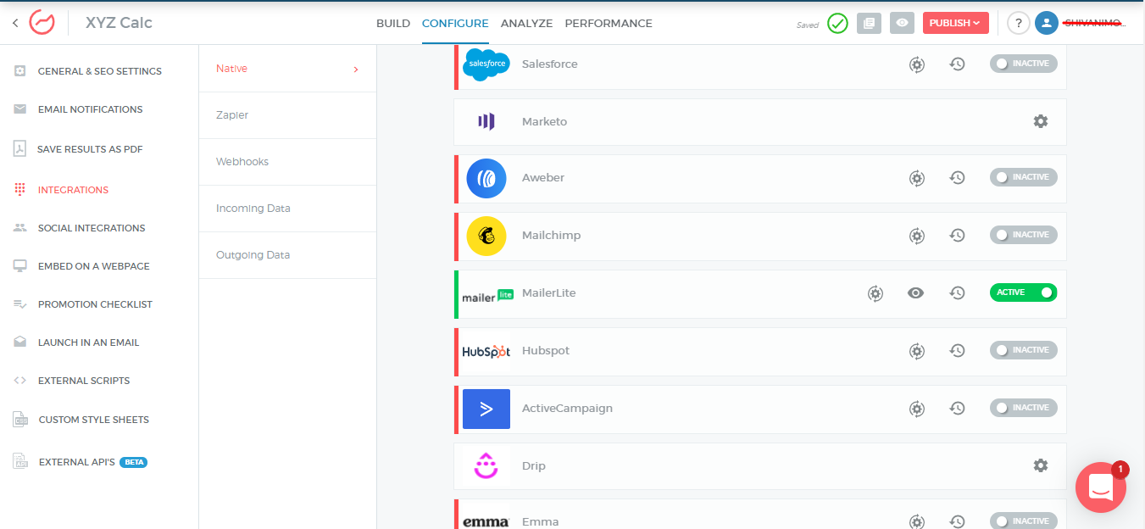Screen dimensions: 1145x529
Task: Switch to the Performance tab
Action: (x=609, y=24)
